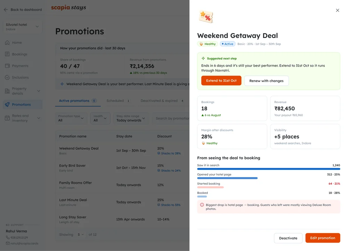Click the Saw it in search progress bar
Screen dimensions: 348x251
point(269,169)
